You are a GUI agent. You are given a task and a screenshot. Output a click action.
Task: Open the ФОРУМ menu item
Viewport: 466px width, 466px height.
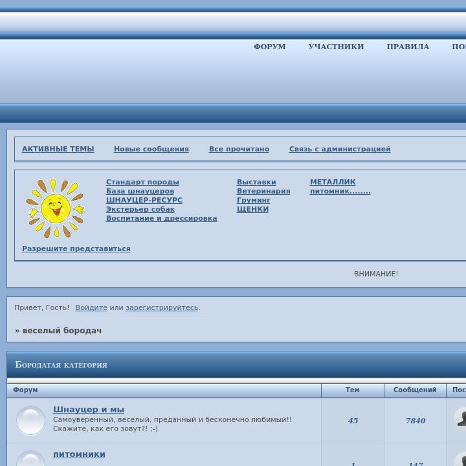(x=269, y=47)
